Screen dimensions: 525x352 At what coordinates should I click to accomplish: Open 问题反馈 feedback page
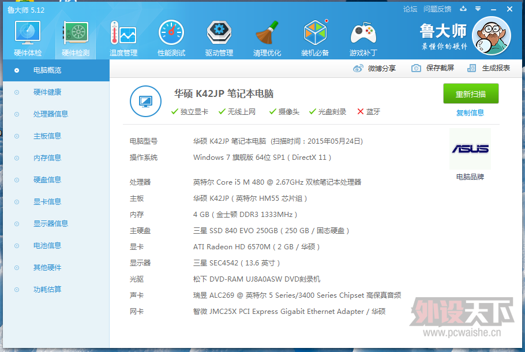438,9
